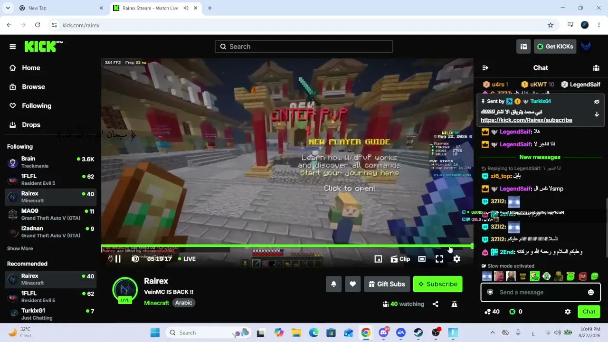Open chat settings gear icon

[x=568, y=312]
